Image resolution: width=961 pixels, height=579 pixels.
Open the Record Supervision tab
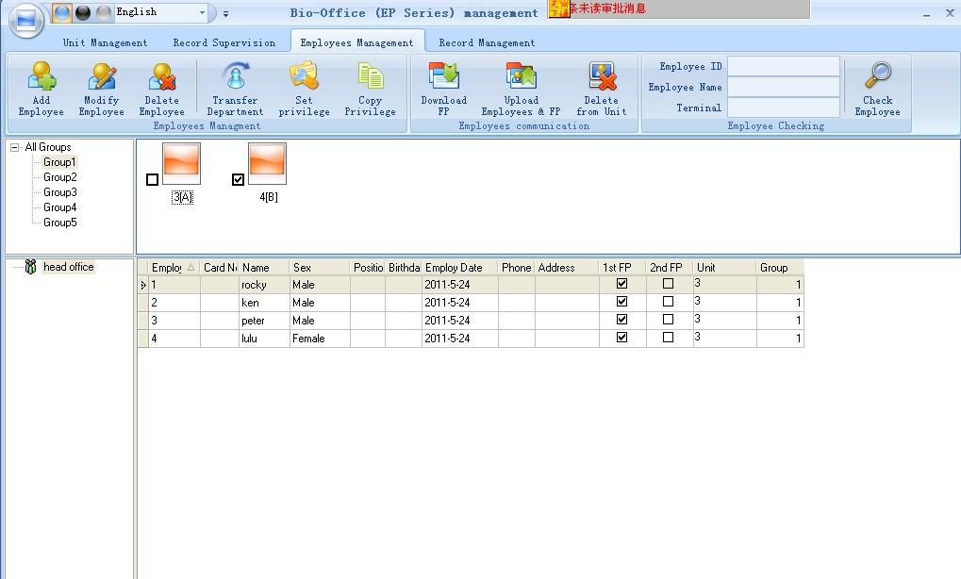coord(224,42)
